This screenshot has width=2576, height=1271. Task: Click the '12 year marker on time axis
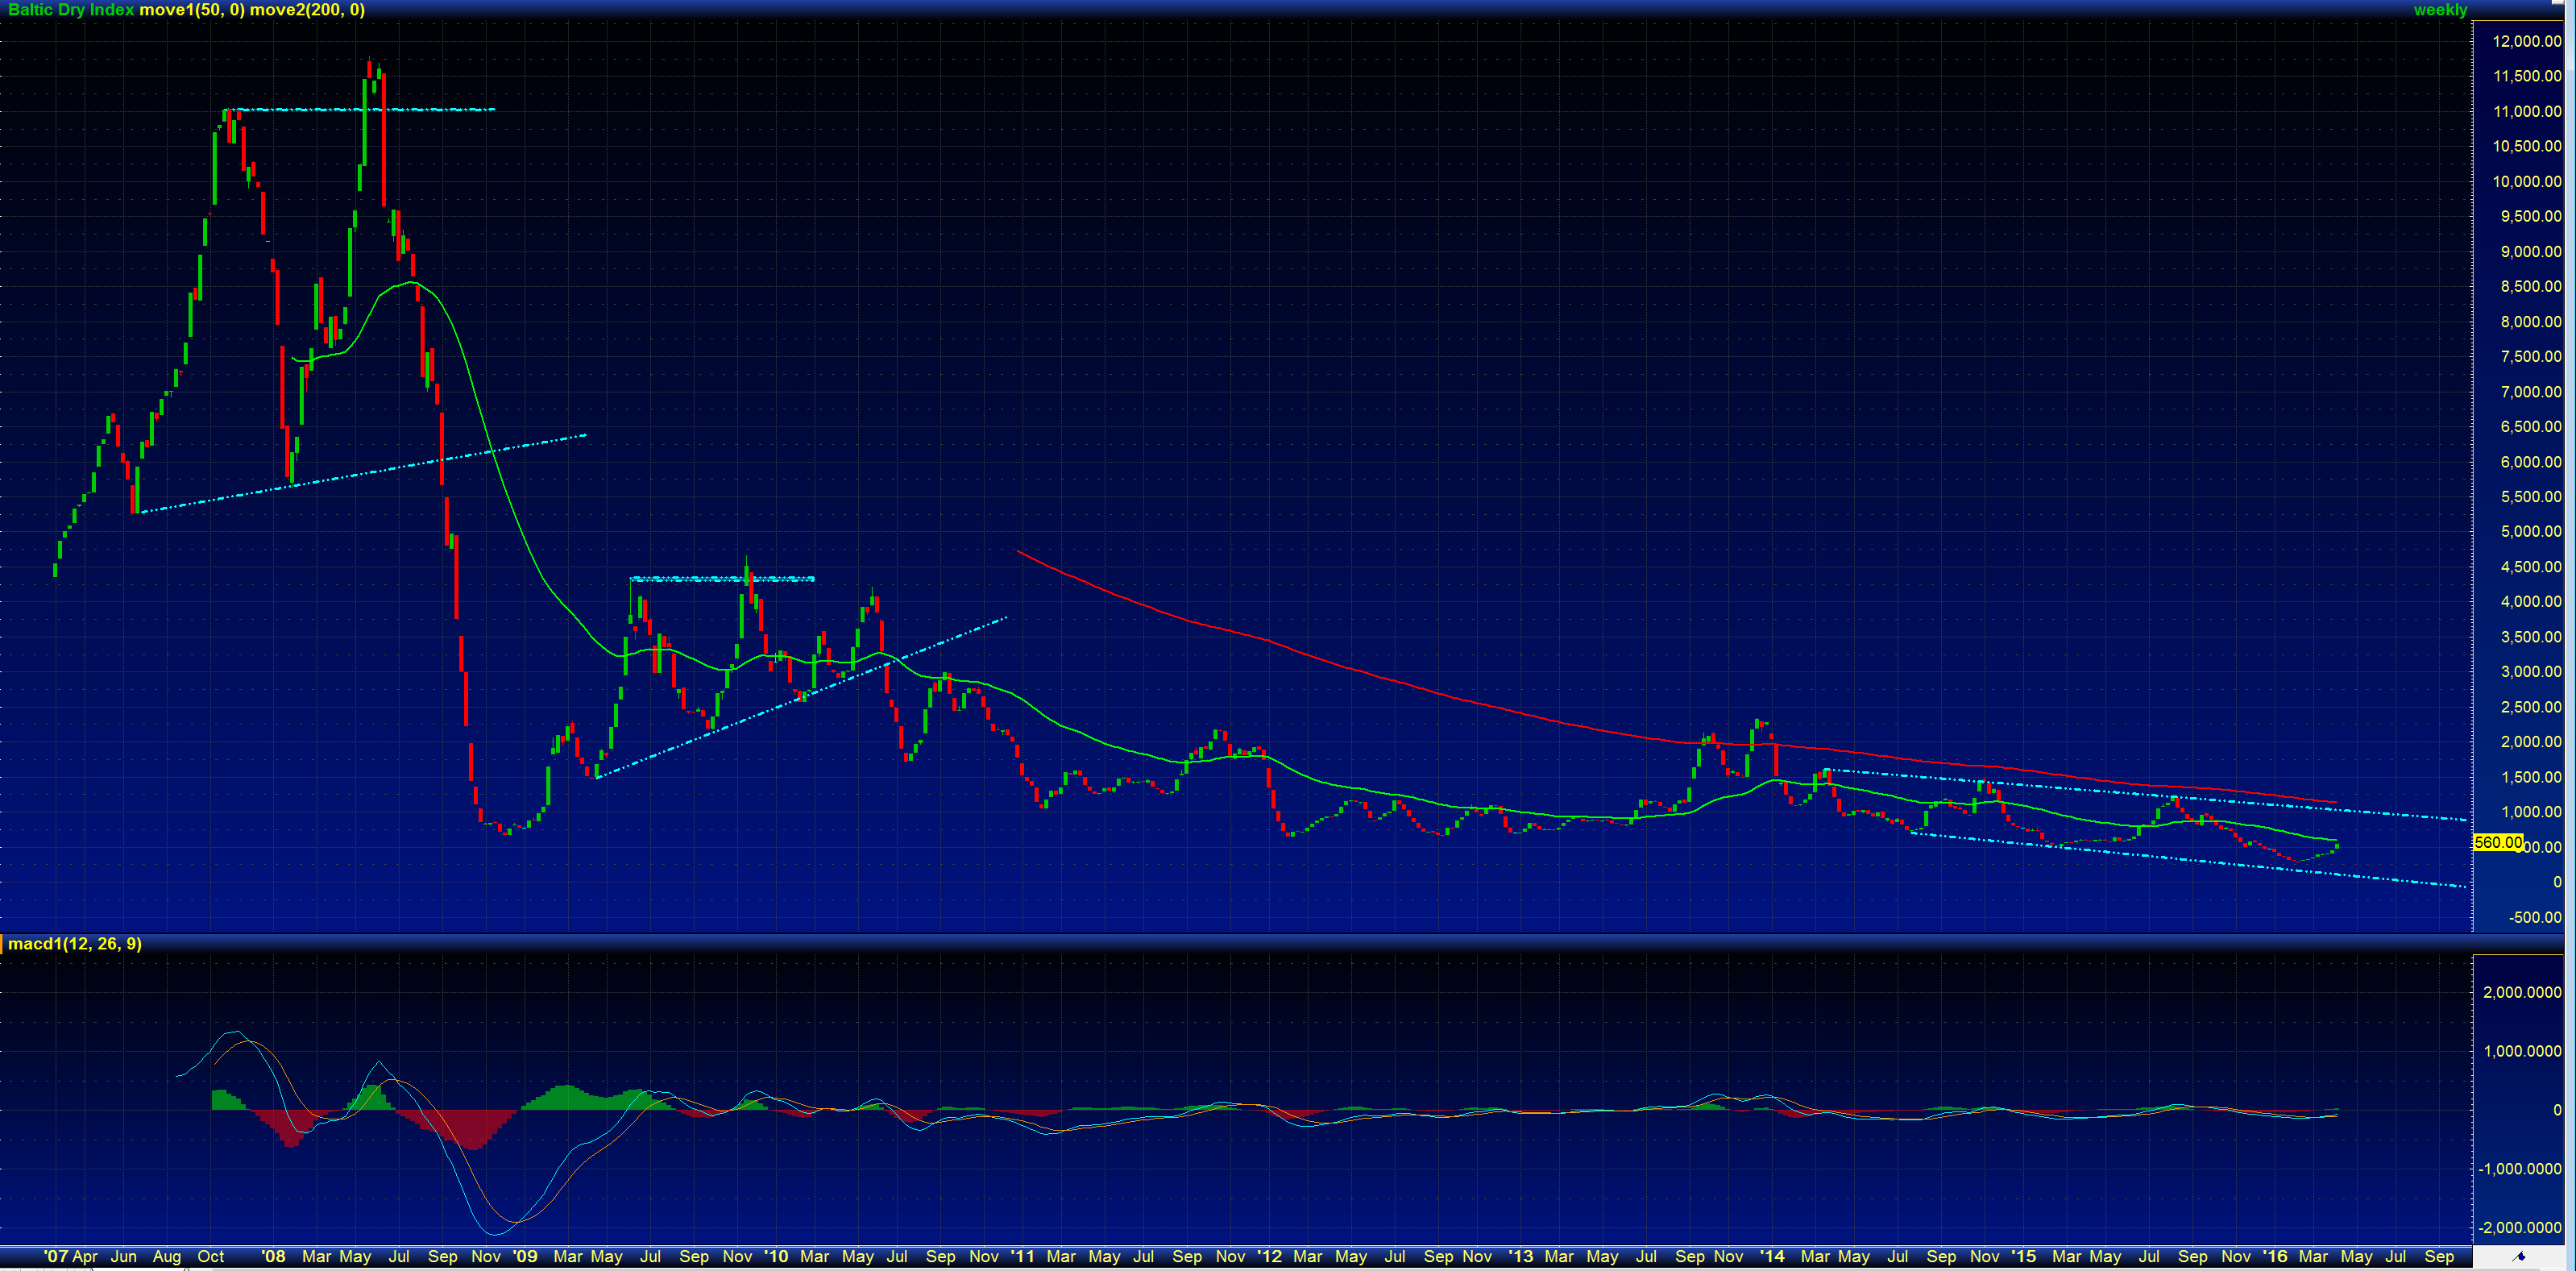(x=1269, y=1256)
